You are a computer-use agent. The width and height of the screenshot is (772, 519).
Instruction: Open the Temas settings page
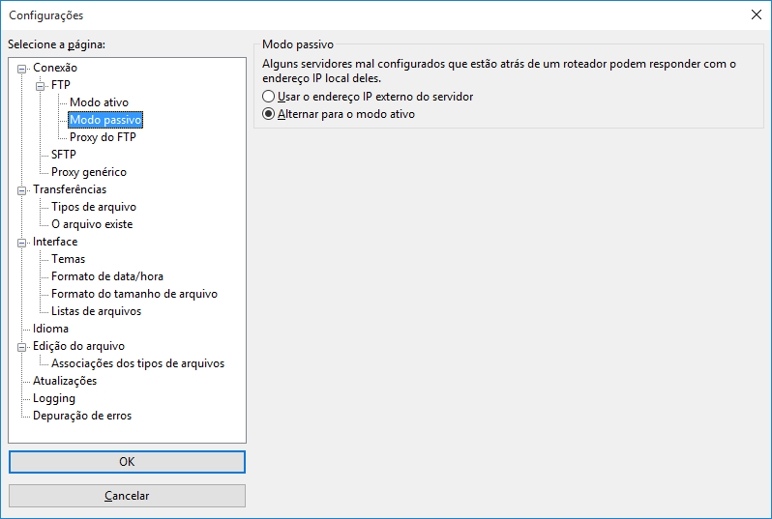[68, 259]
